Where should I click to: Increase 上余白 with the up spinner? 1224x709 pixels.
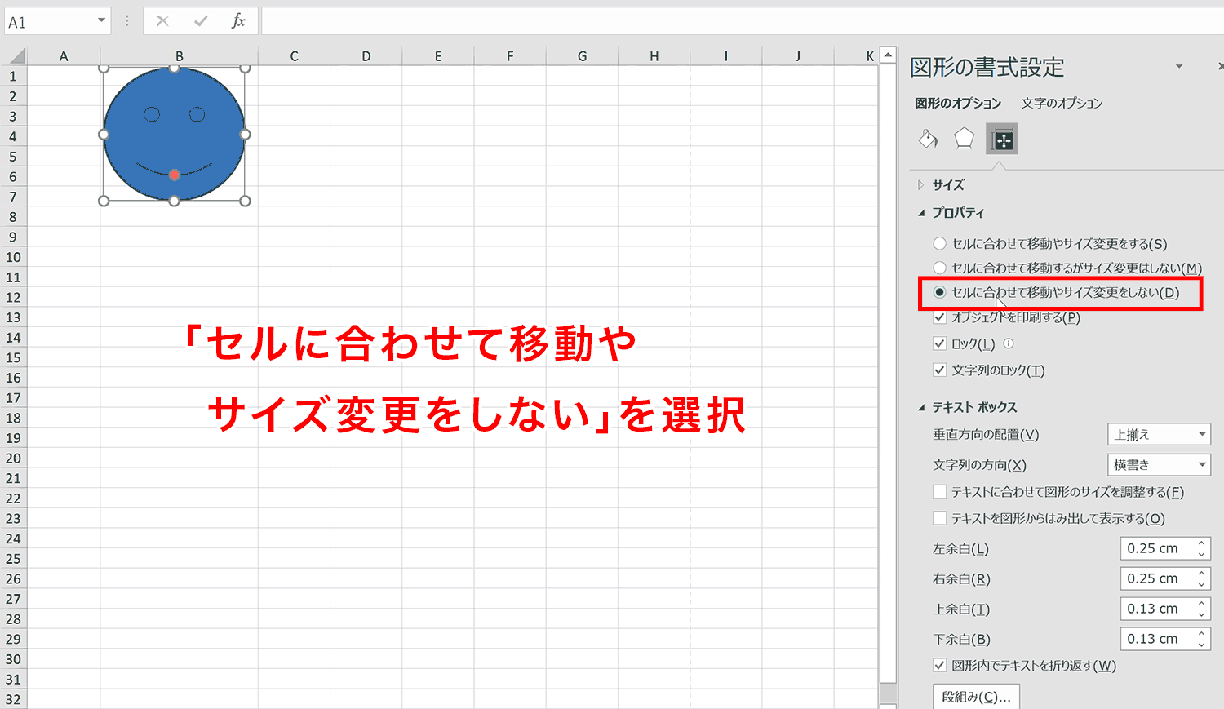point(1202,603)
